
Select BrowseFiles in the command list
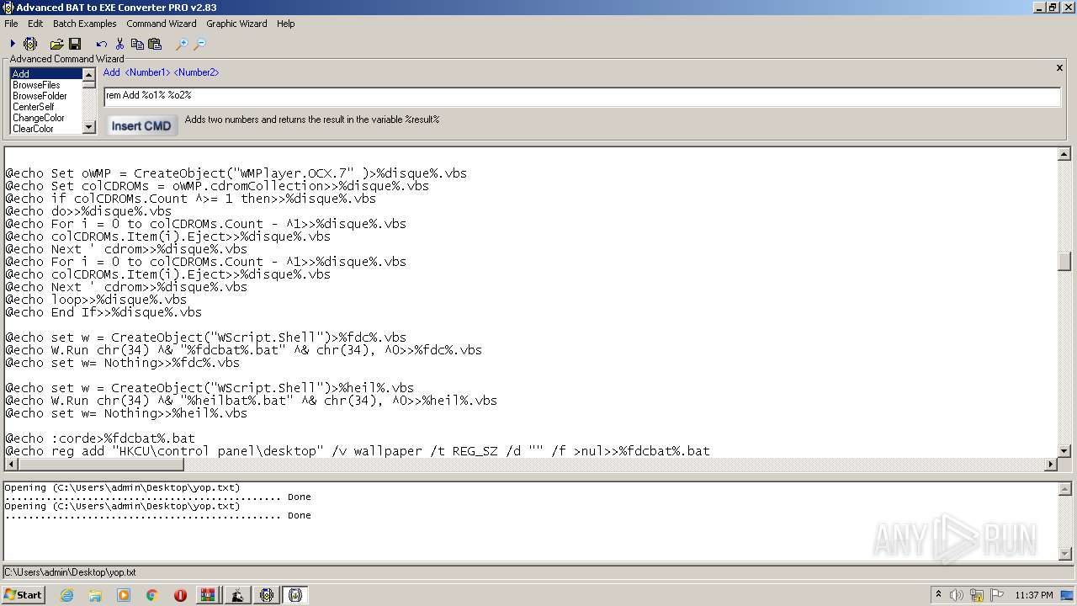click(x=46, y=85)
